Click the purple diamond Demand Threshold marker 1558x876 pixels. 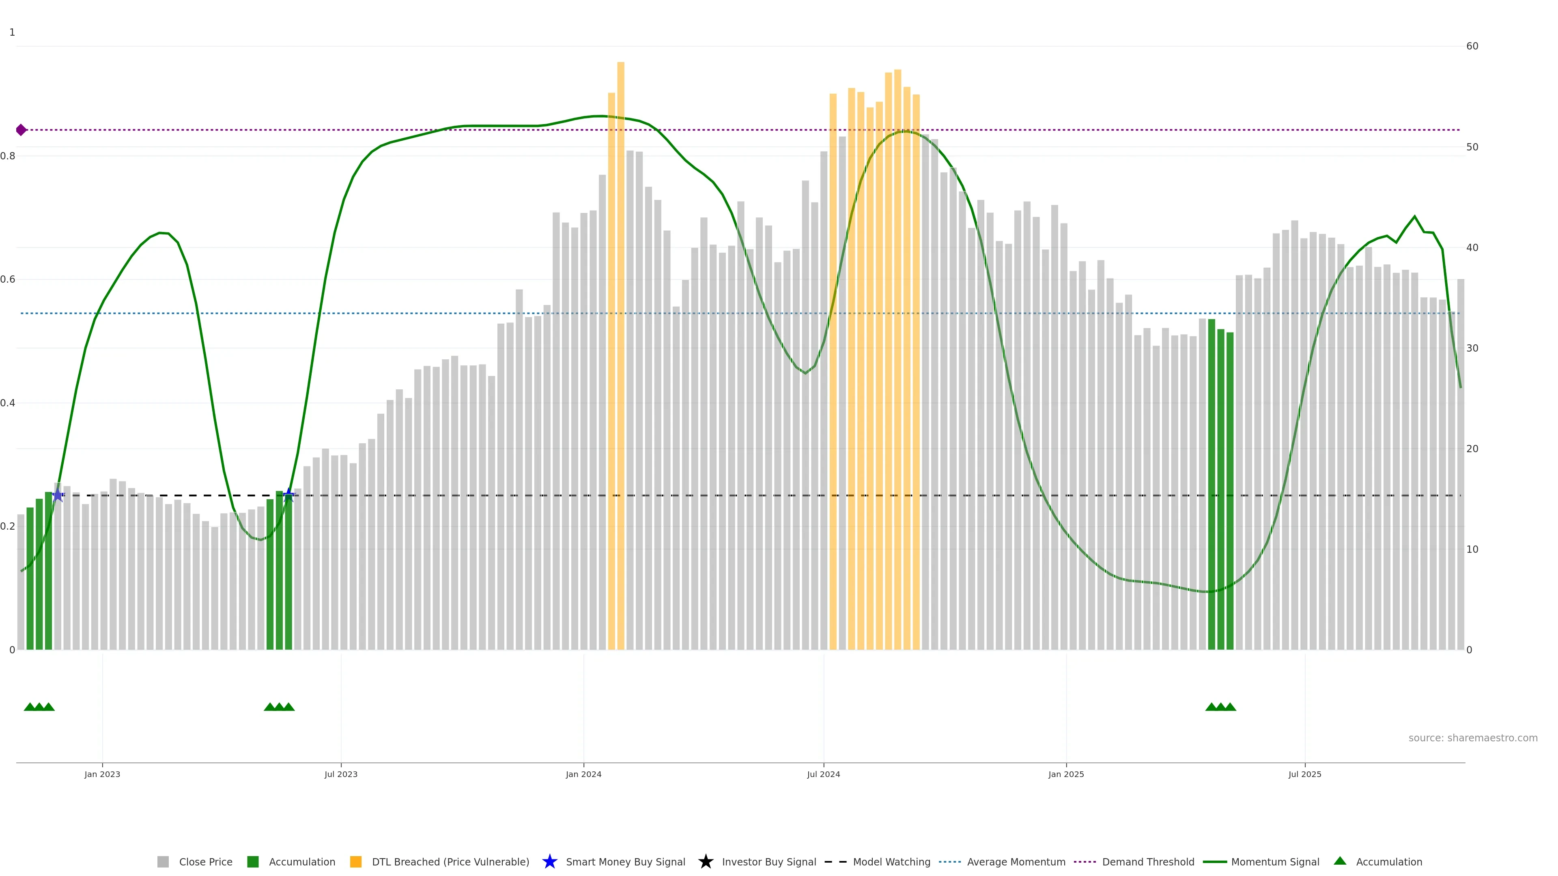point(21,130)
